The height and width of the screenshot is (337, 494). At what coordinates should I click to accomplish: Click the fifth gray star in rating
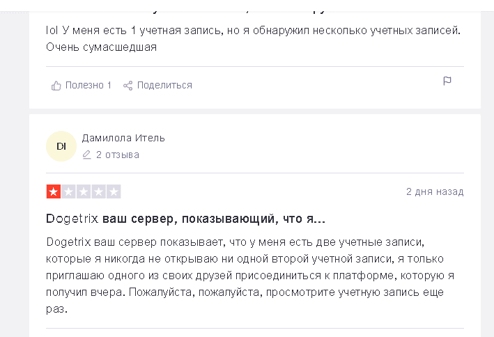(x=114, y=191)
